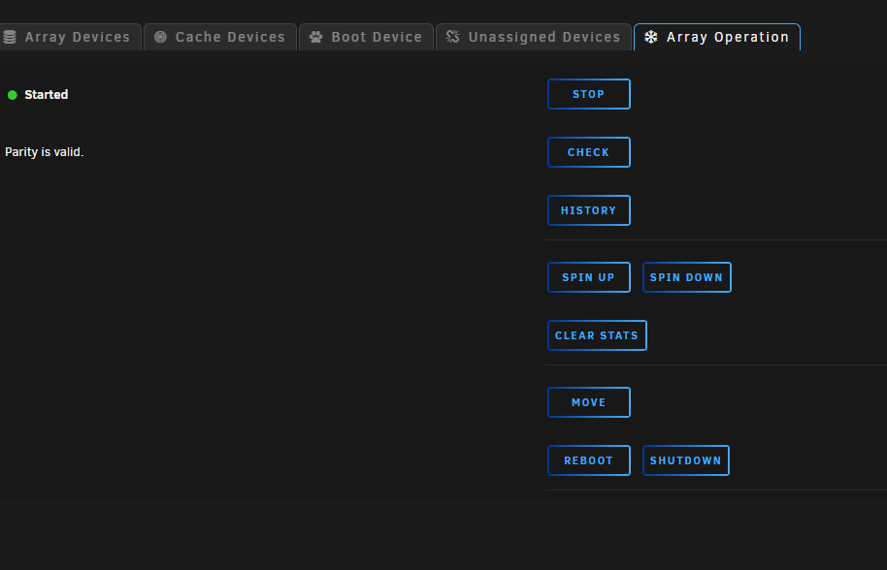Viewport: 887px width, 570px height.
Task: Go to the Boot Device tab
Action: pos(366,37)
